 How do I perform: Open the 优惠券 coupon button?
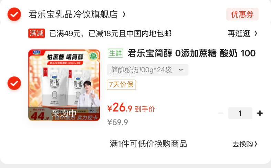pos(242,14)
